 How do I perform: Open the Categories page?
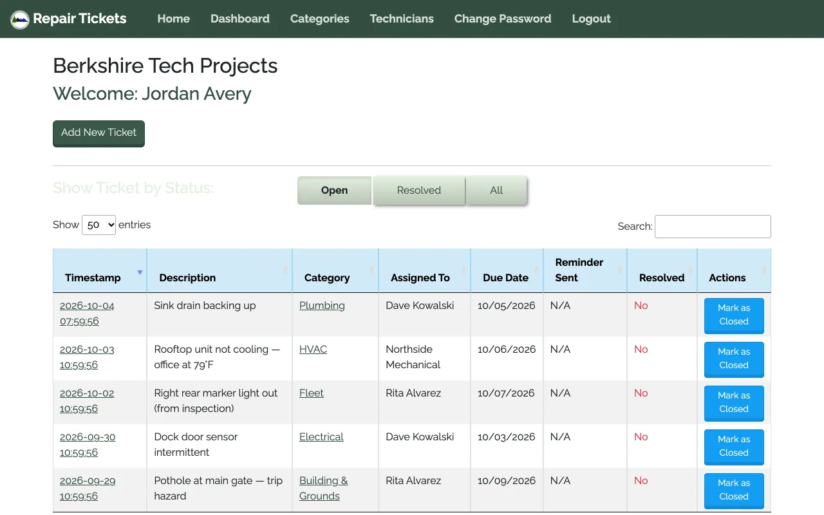[320, 19]
